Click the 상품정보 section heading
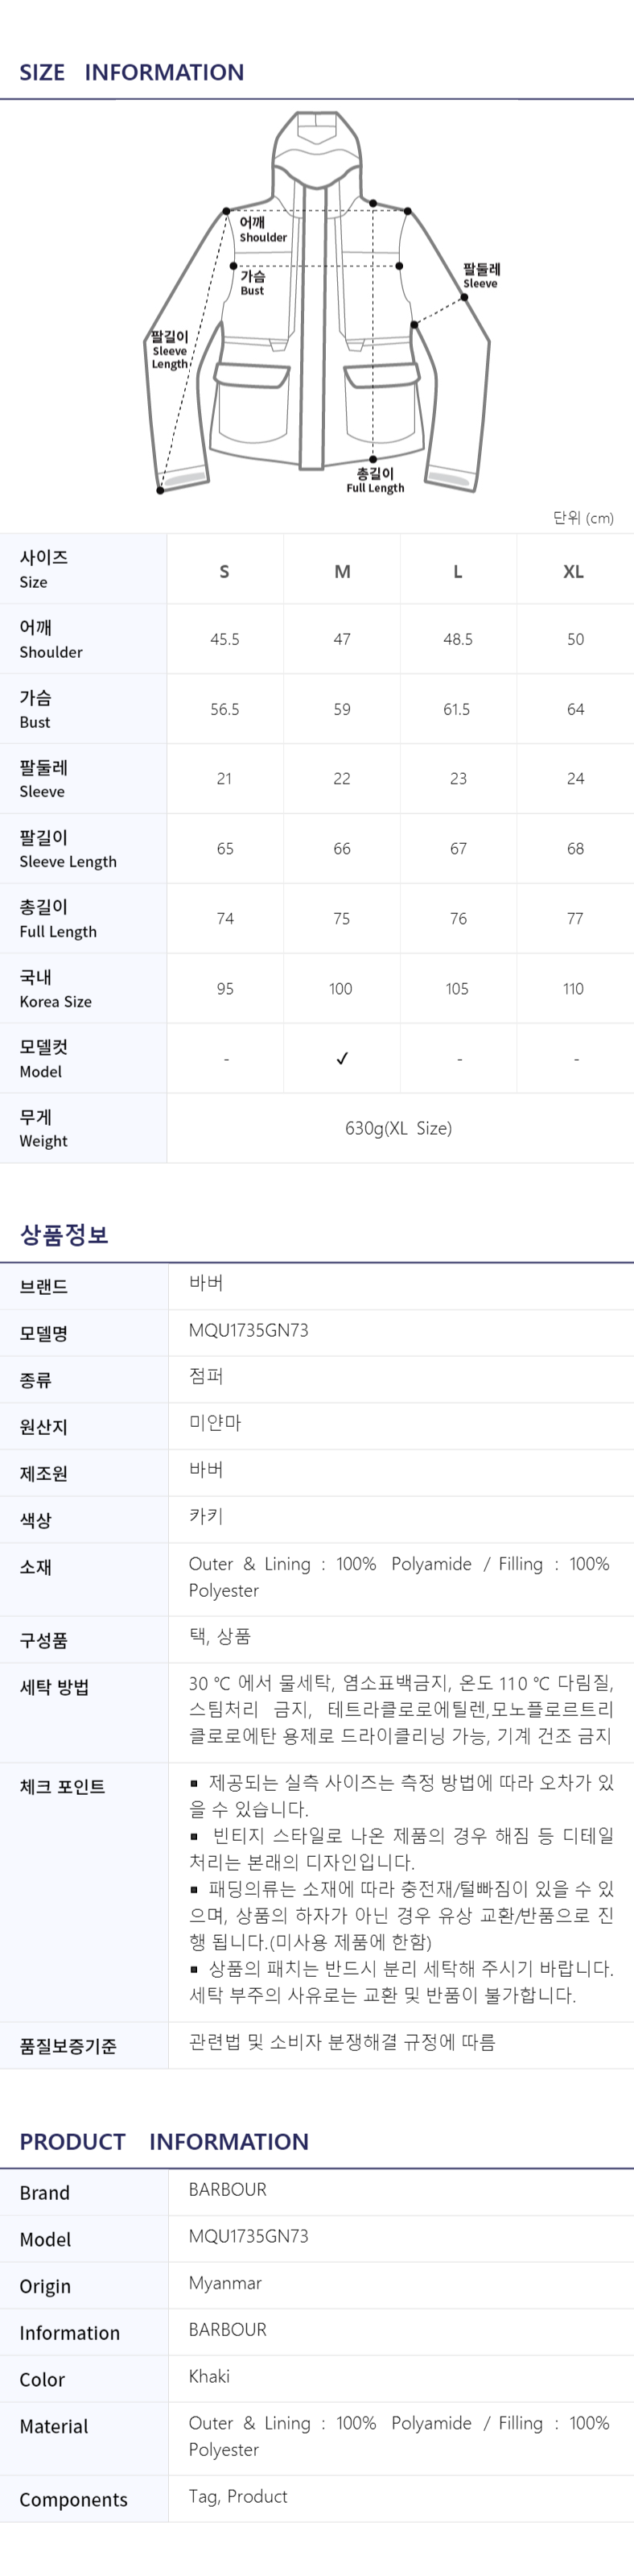Screen dimensions: 634x2576 64,1234
